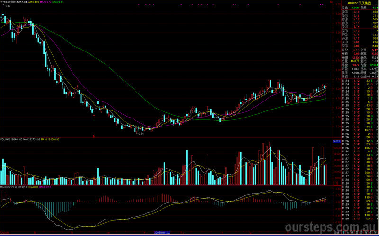Click the 外盘 78077 value
The height and width of the screenshot is (236, 379).
356,65
